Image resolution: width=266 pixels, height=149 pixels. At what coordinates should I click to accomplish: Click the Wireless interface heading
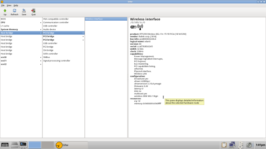point(145,19)
